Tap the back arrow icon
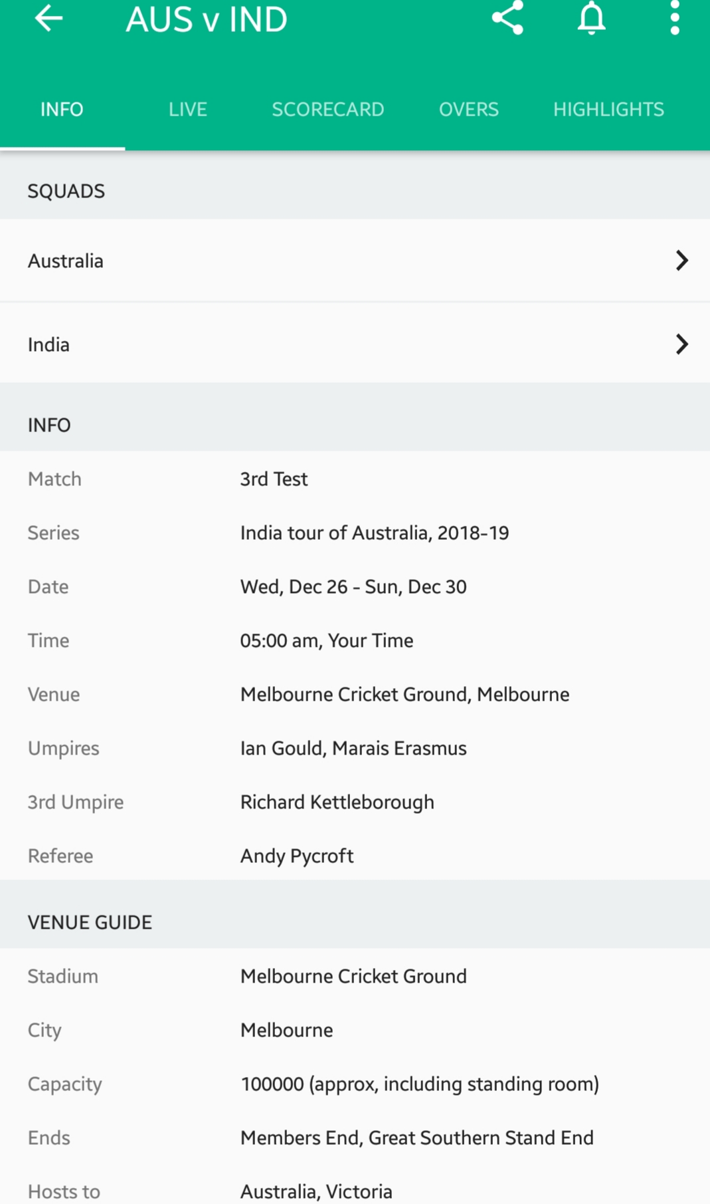Image resolution: width=710 pixels, height=1204 pixels. pyautogui.click(x=48, y=19)
